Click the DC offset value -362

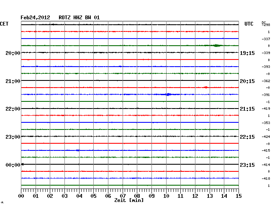point(266,81)
